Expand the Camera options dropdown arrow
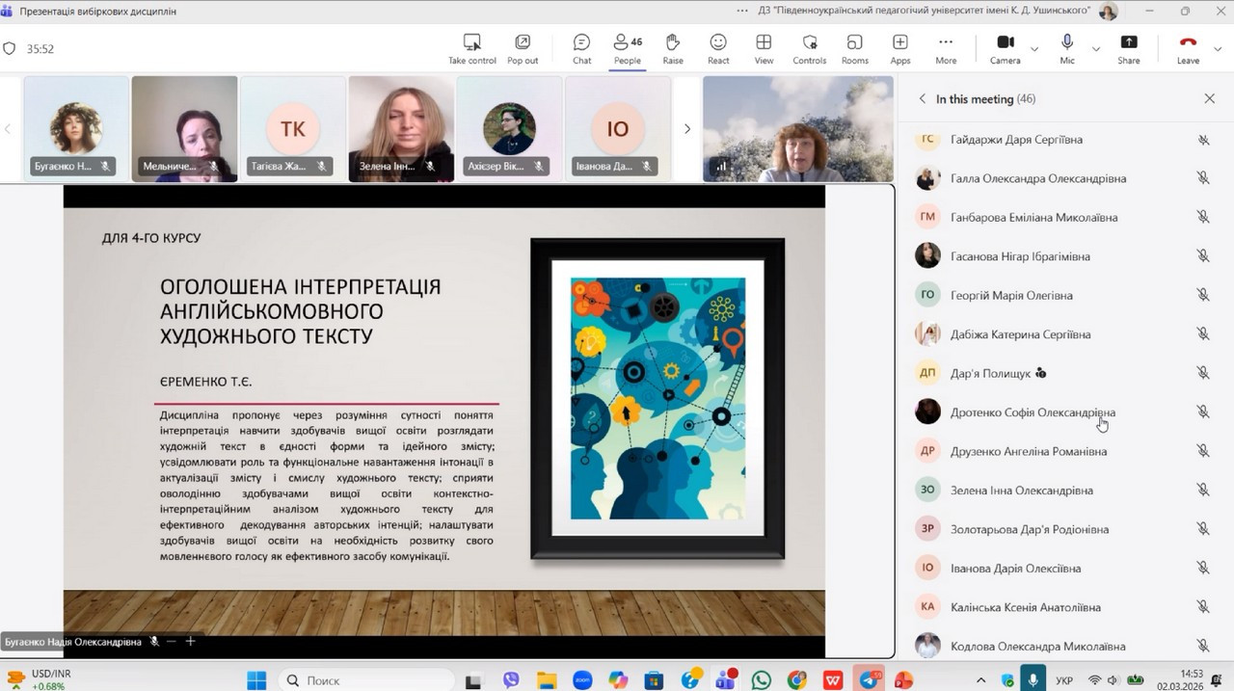The height and width of the screenshot is (691, 1234). point(1034,49)
